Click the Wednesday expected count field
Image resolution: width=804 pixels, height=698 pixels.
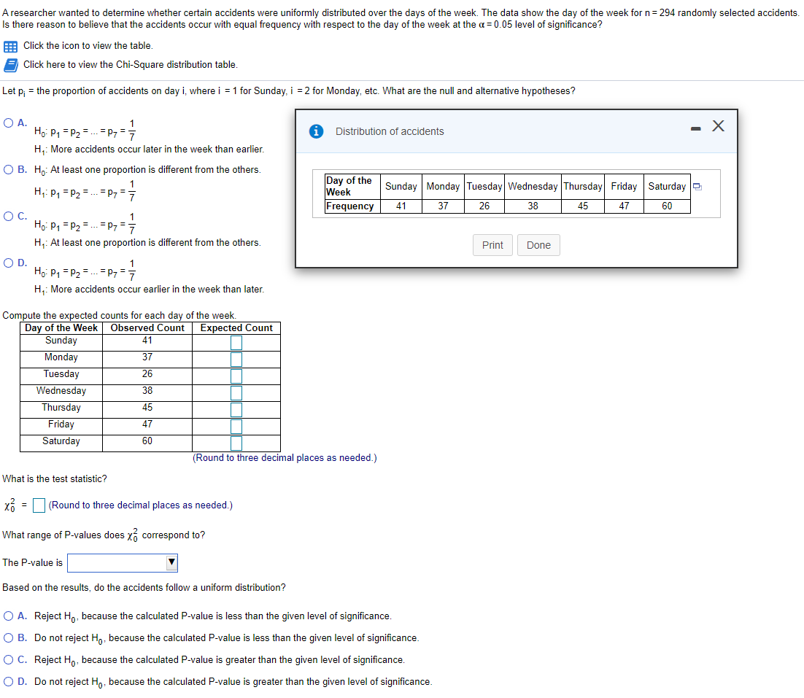pos(235,391)
